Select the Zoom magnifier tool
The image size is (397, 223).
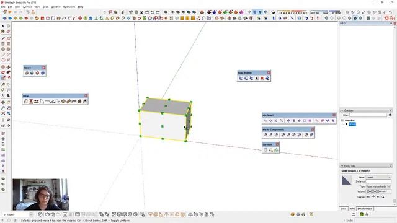[x=3, y=108]
